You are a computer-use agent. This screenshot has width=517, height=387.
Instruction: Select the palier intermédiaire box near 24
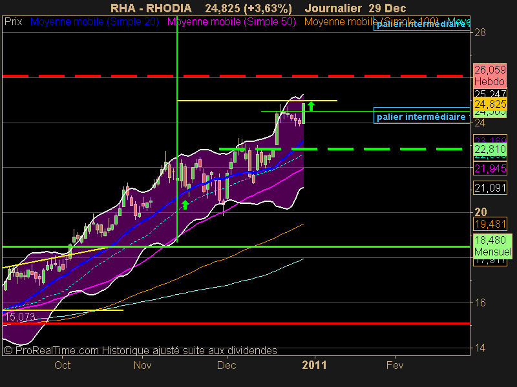tap(422, 115)
